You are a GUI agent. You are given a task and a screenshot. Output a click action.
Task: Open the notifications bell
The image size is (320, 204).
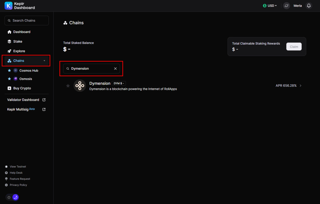309,6
